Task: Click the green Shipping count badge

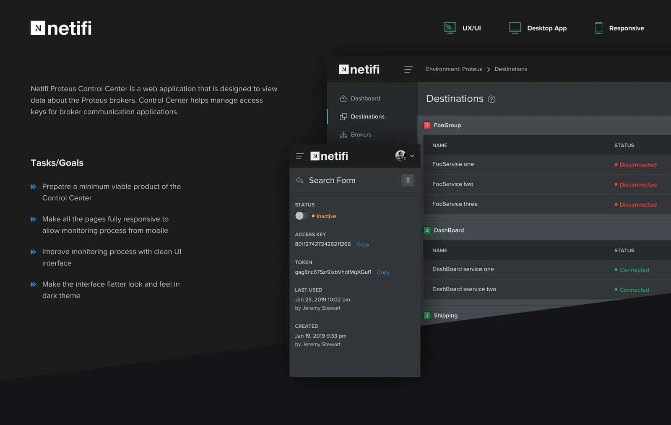Action: [427, 315]
